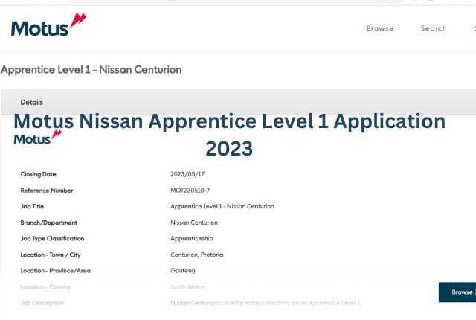Select the Apprenticeship value
The width and height of the screenshot is (476, 320).
click(x=192, y=239)
